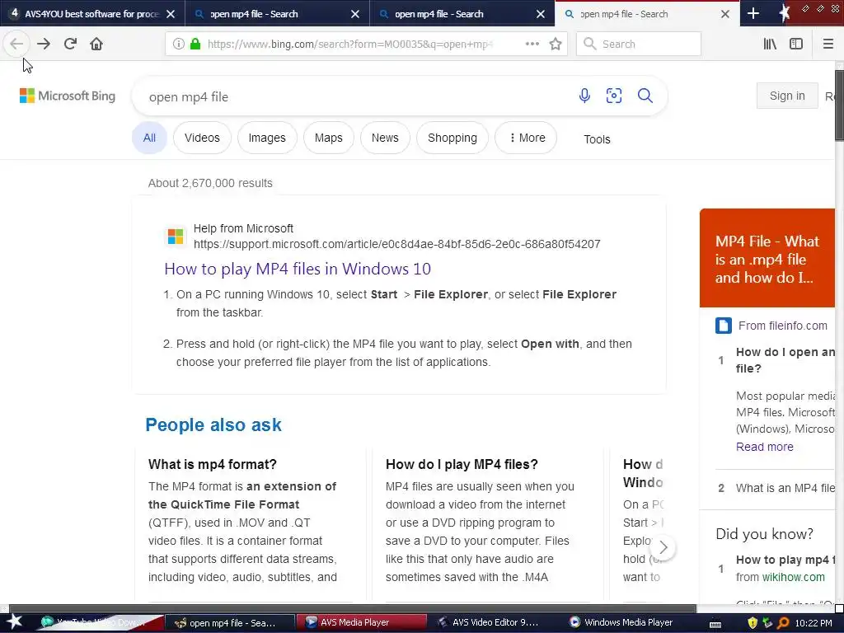The width and height of the screenshot is (844, 633).
Task: Submit search with Bing magnifier icon
Action: tap(645, 96)
